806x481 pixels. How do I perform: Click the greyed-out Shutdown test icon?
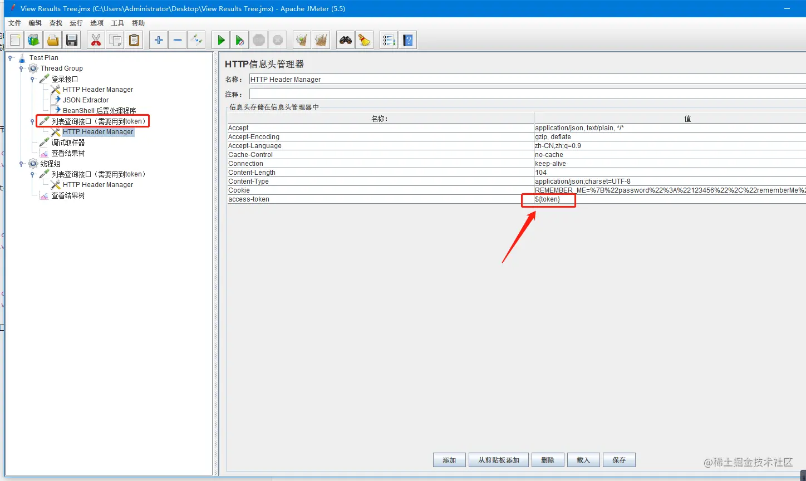[278, 40]
